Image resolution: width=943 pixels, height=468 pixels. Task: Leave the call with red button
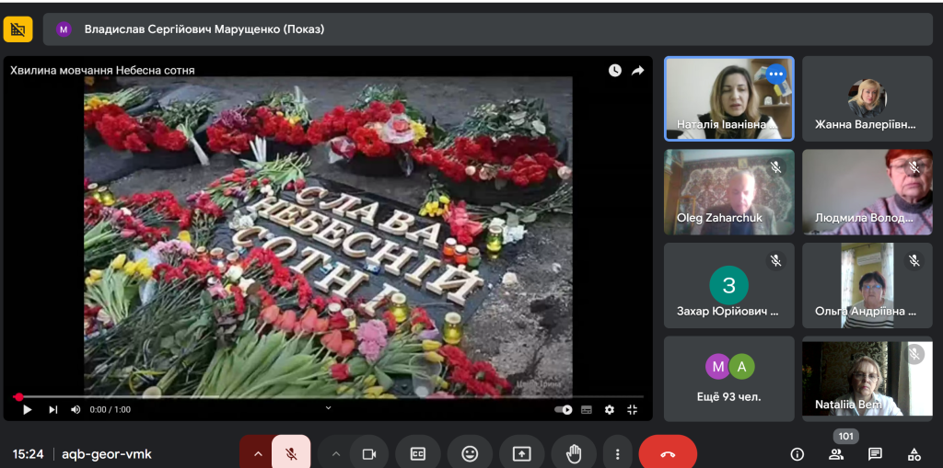pyautogui.click(x=668, y=453)
